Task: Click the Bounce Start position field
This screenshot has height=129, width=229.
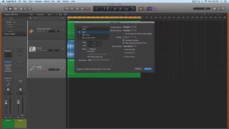Action: 94,42
